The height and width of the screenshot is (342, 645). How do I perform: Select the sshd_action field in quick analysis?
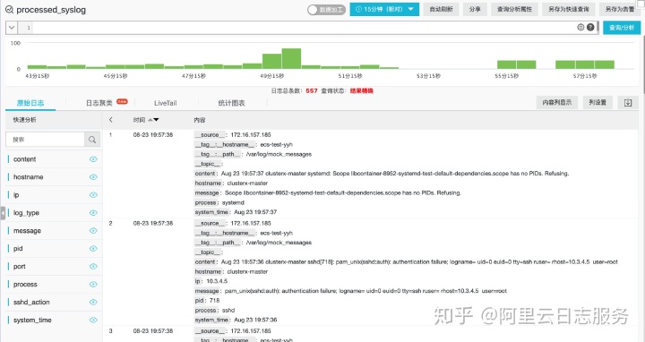coord(31,302)
